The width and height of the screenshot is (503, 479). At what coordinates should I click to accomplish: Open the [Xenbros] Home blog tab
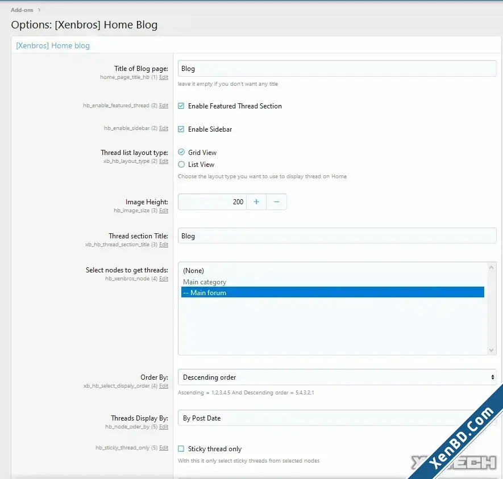(x=53, y=45)
